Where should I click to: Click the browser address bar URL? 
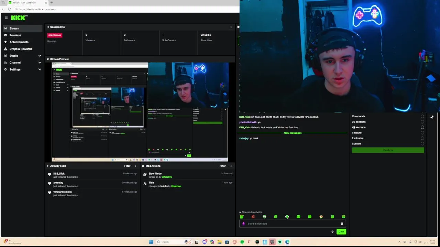(x=38, y=9)
